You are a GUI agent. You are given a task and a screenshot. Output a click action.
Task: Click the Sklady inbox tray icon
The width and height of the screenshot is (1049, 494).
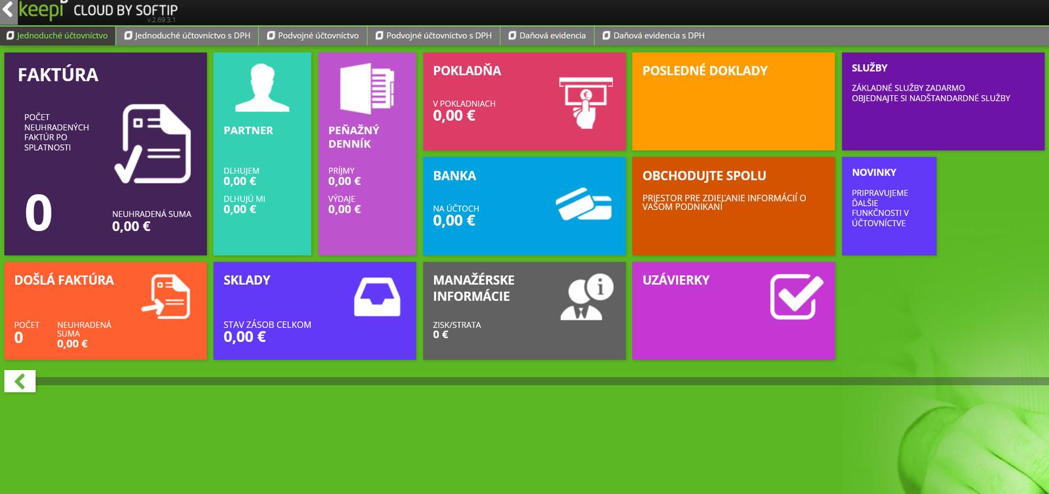click(x=377, y=297)
